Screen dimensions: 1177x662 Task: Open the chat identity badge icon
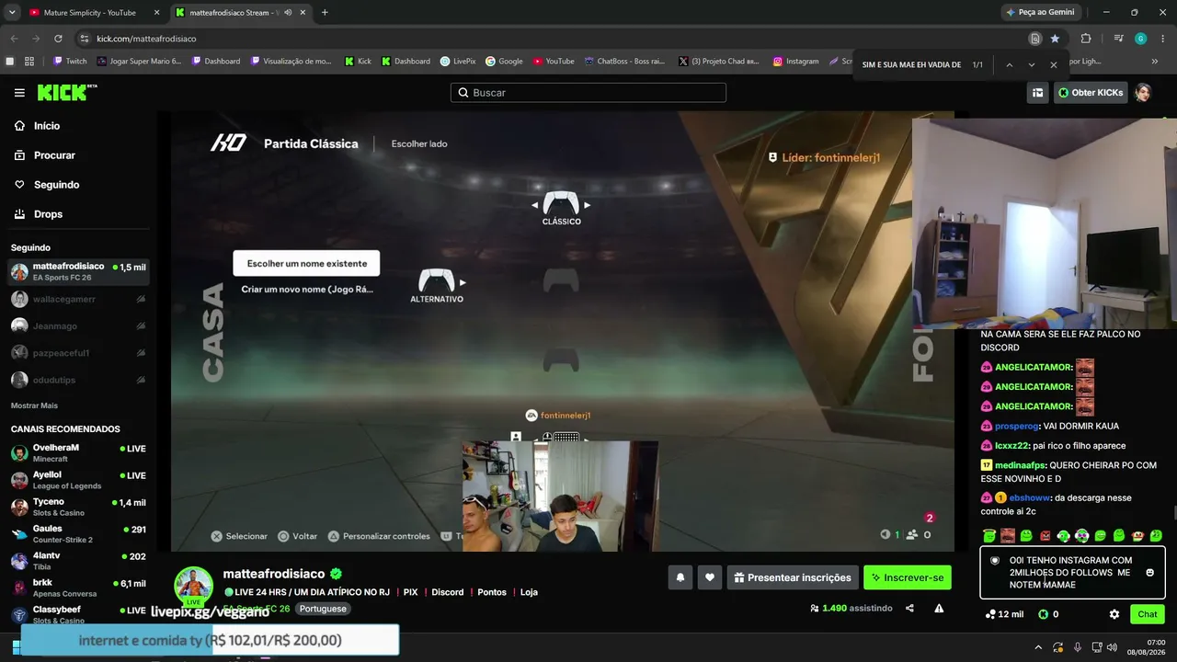coord(994,560)
